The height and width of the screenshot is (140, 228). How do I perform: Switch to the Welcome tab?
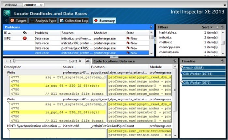point(11,5)
